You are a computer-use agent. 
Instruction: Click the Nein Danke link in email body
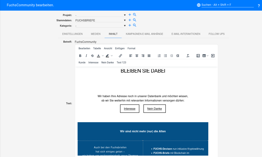(155, 109)
